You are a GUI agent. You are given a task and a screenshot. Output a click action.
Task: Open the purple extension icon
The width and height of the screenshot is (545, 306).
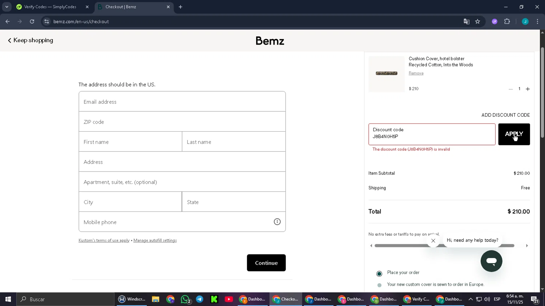pyautogui.click(x=494, y=21)
